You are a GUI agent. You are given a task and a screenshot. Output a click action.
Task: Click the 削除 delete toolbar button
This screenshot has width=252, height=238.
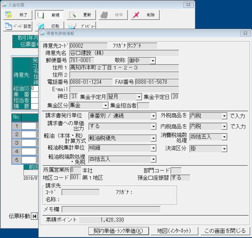pos(145,15)
